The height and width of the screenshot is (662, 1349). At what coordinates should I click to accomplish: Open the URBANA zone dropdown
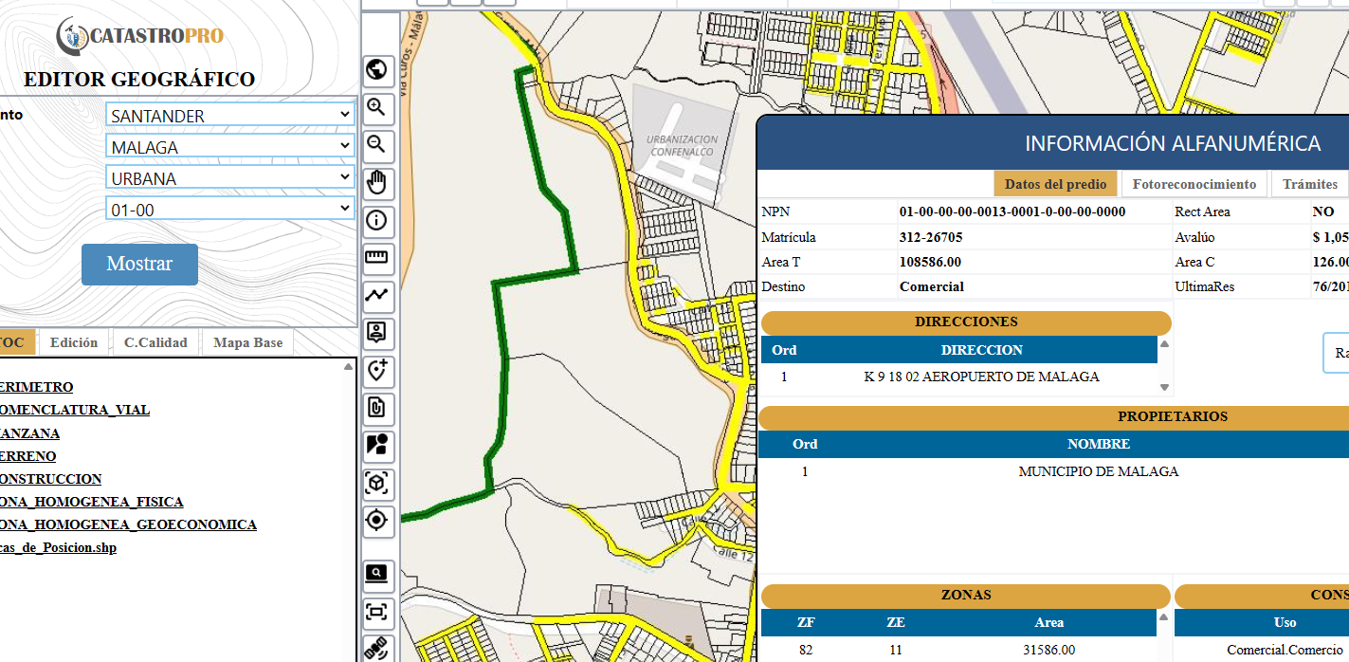pyautogui.click(x=229, y=178)
